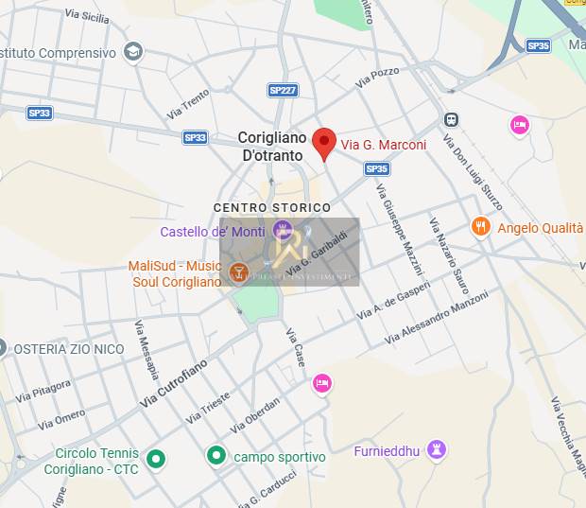
Task: Click the Corigliano D'otranto town name
Action: 272,147
